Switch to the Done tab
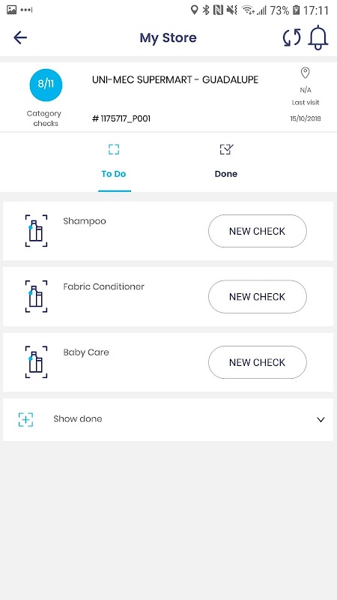This screenshot has height=600, width=337. pyautogui.click(x=226, y=163)
